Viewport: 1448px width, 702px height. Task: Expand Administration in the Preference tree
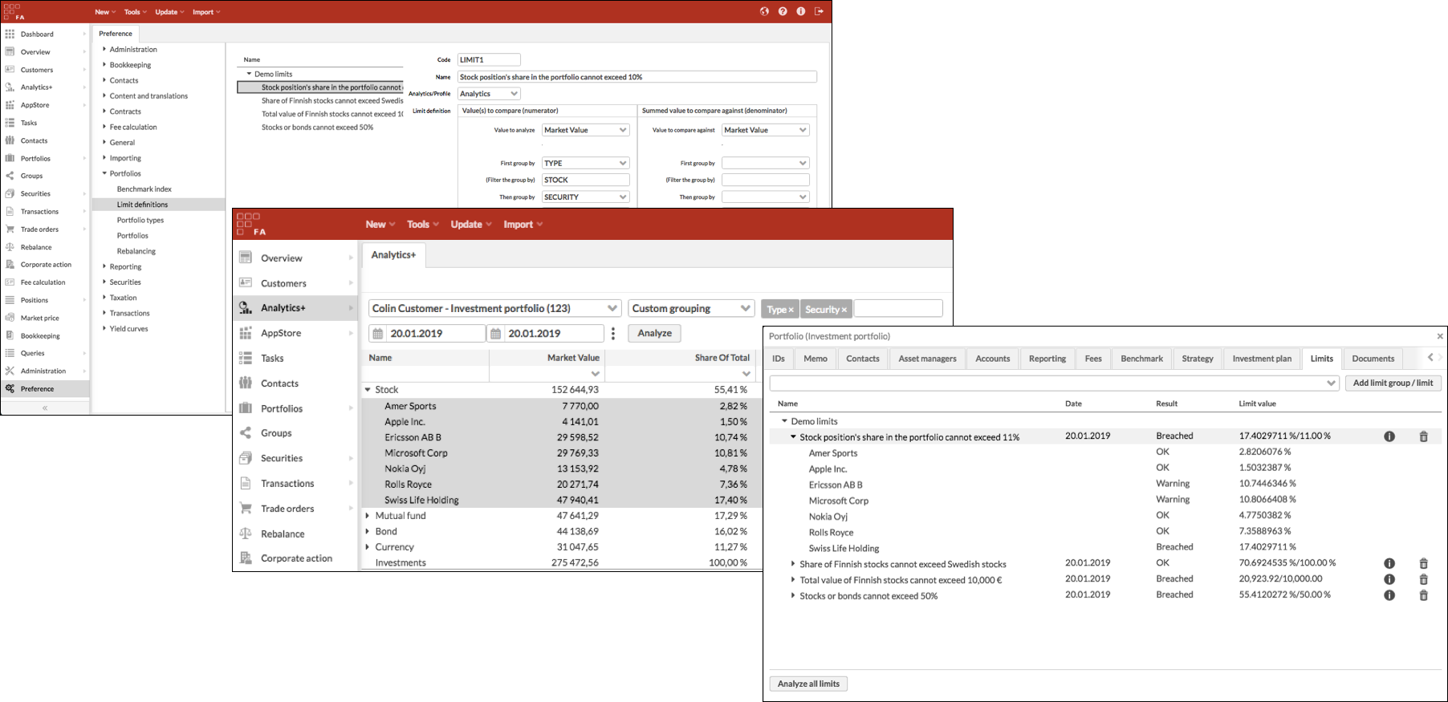(104, 49)
